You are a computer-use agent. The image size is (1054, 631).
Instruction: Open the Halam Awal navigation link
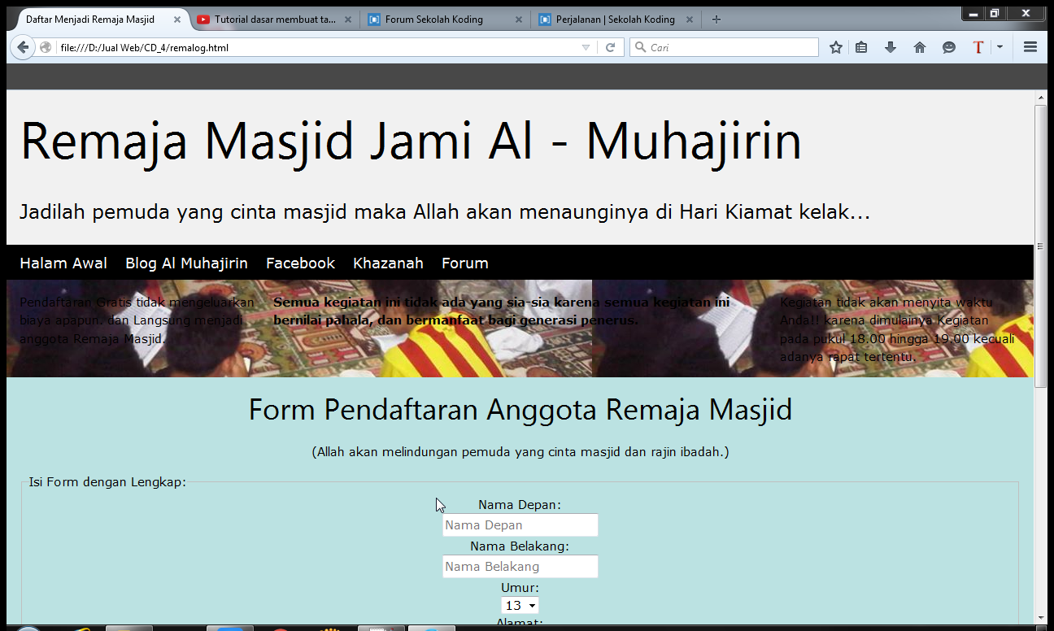[x=63, y=263]
